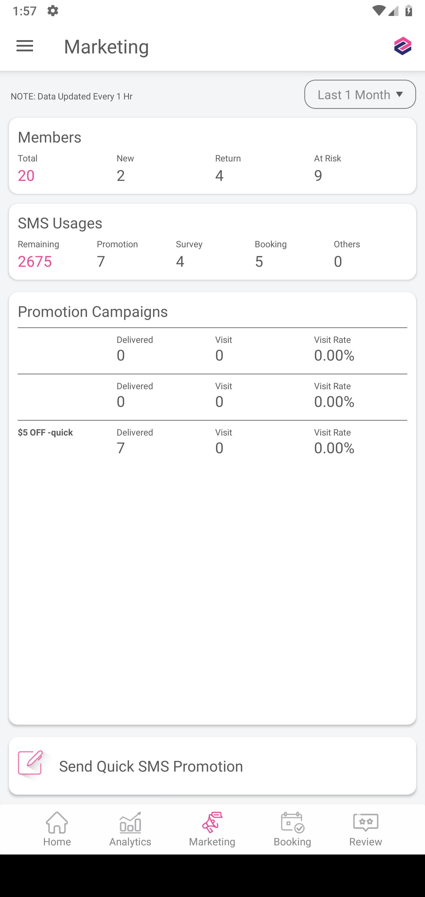Tap Remaining SMS count 2675
Image resolution: width=425 pixels, height=897 pixels.
coord(35,261)
